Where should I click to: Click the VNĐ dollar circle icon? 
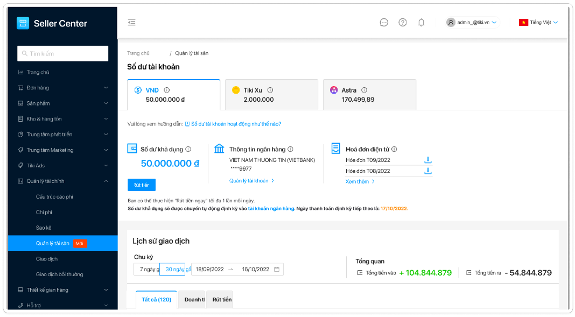pos(138,90)
